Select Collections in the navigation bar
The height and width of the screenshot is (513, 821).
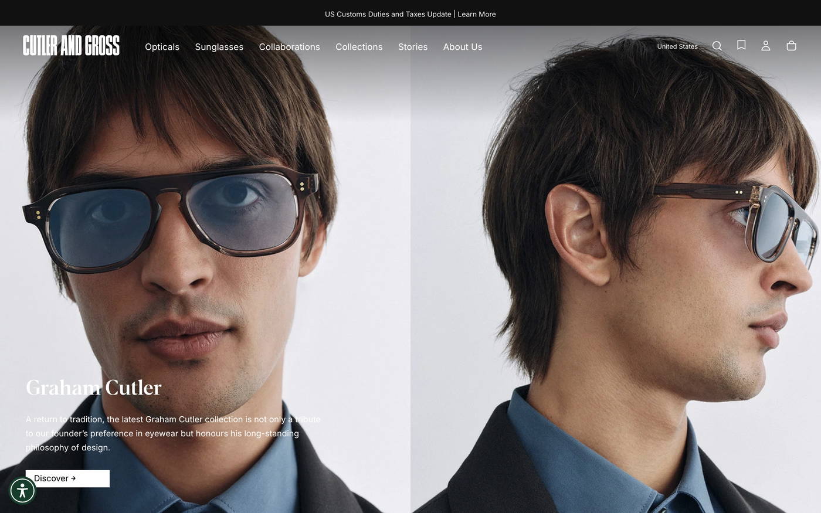coord(359,47)
